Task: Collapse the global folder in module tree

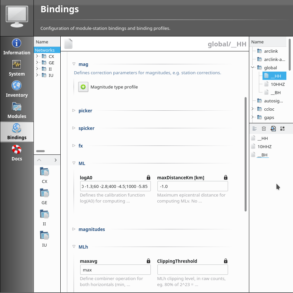Action: (253, 67)
